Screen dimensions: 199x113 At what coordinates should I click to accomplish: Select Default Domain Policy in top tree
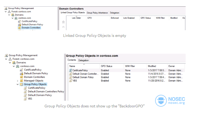tap(32, 25)
